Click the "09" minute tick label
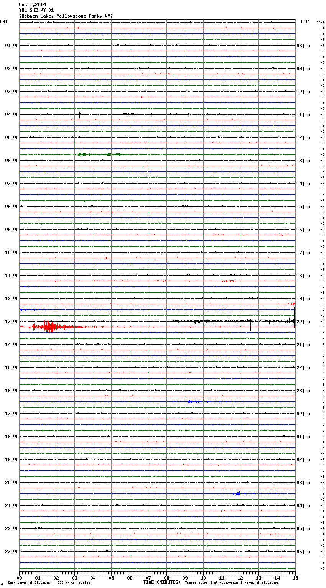This screenshot has width=326, height=588. pos(185,578)
